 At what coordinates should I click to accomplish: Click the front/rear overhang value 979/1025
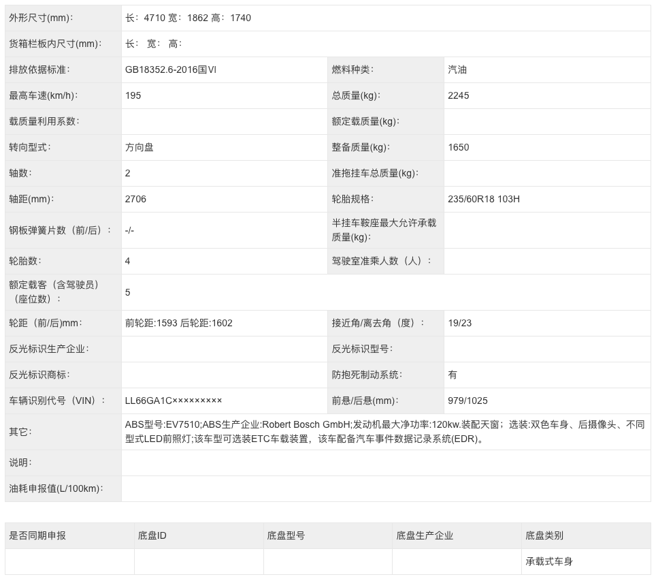coord(468,401)
